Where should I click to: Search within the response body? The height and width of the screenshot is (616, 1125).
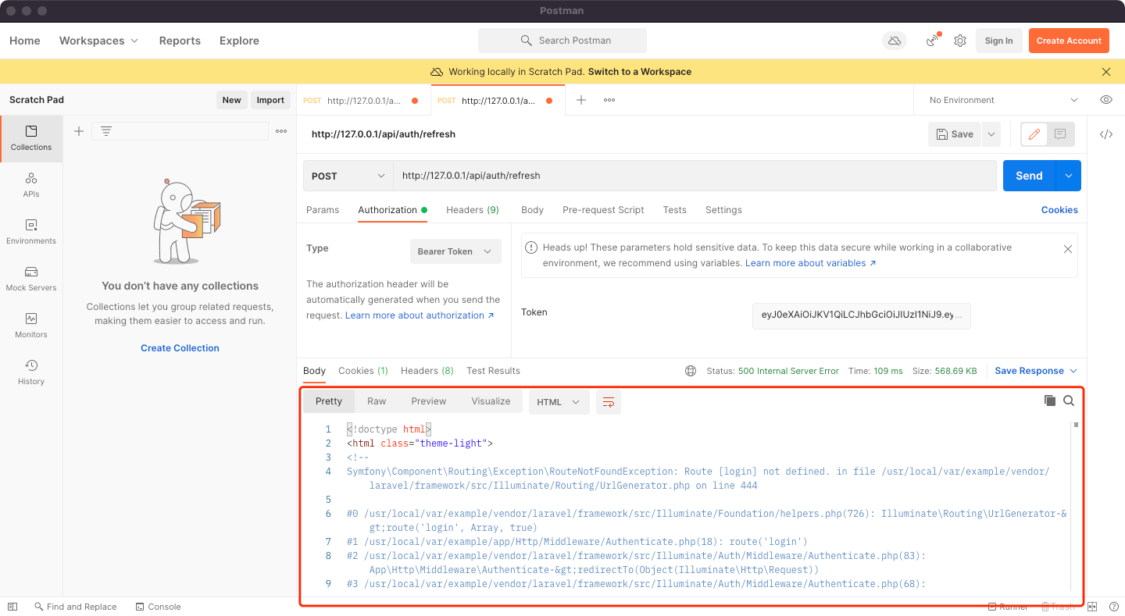1069,401
